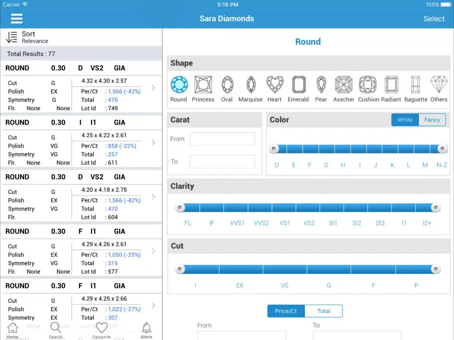This screenshot has height=340, width=454.
Task: Expand diamond with 4.29 x 4.25 x 2.66
Action: pos(153,306)
